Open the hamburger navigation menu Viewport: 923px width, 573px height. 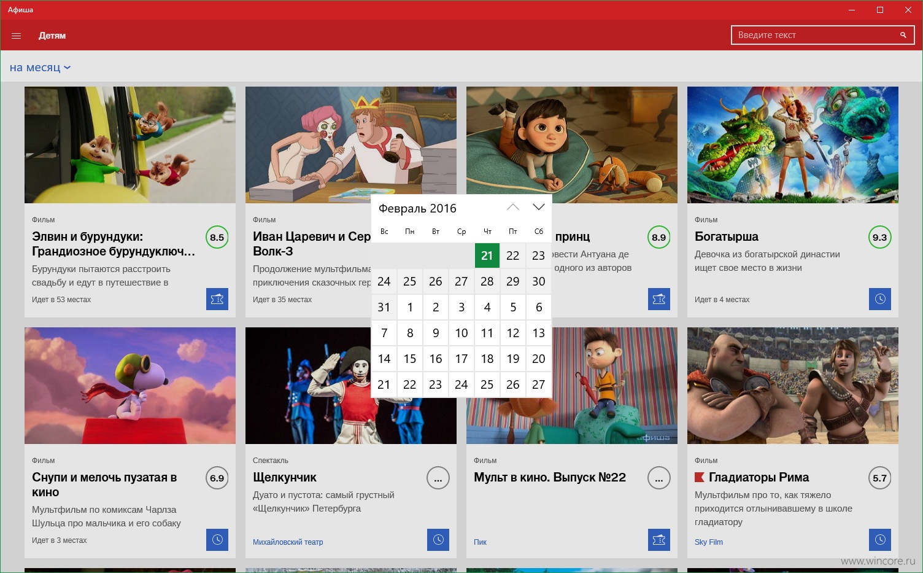(x=17, y=36)
